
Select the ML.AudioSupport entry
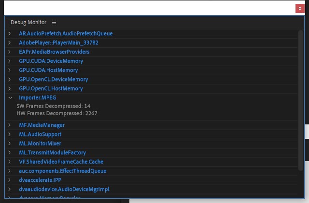40,135
